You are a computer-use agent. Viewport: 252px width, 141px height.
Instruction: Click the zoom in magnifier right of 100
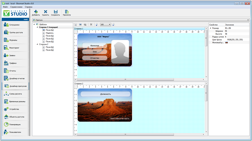pyautogui.click(x=114, y=25)
